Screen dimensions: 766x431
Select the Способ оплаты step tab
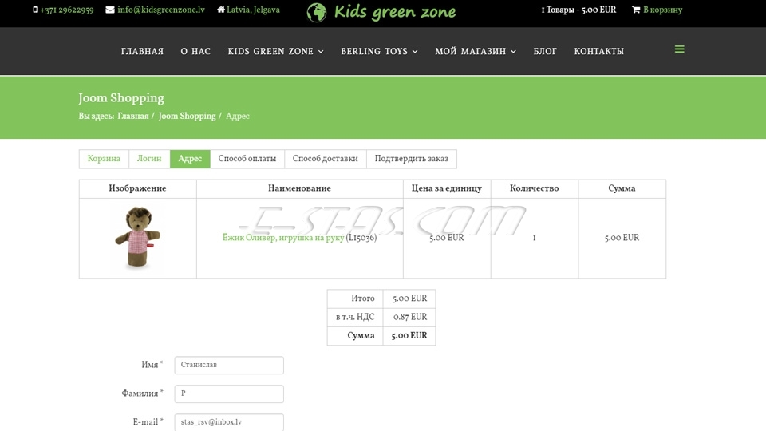(247, 159)
